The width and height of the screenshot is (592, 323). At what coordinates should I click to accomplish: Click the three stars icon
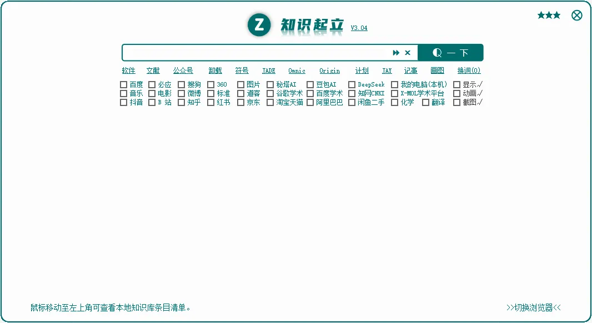(549, 16)
